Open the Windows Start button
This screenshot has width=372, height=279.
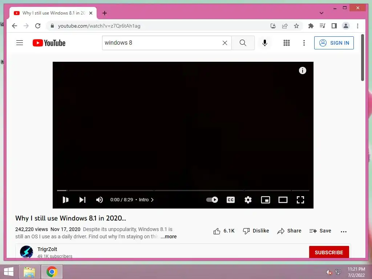(9, 272)
